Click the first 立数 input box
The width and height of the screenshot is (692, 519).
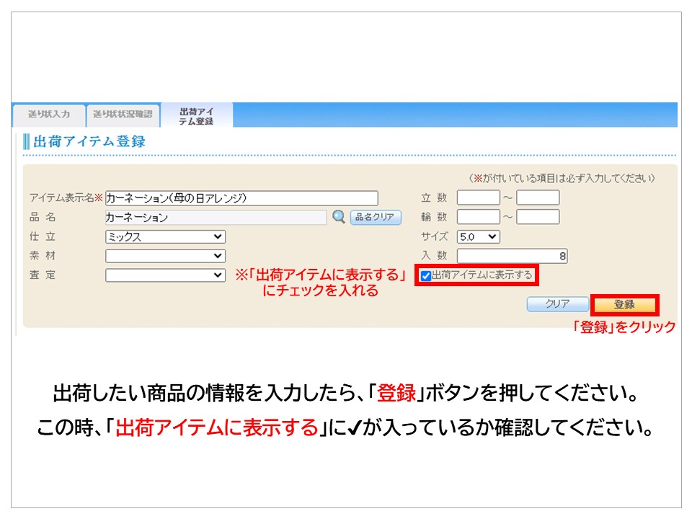coord(478,198)
